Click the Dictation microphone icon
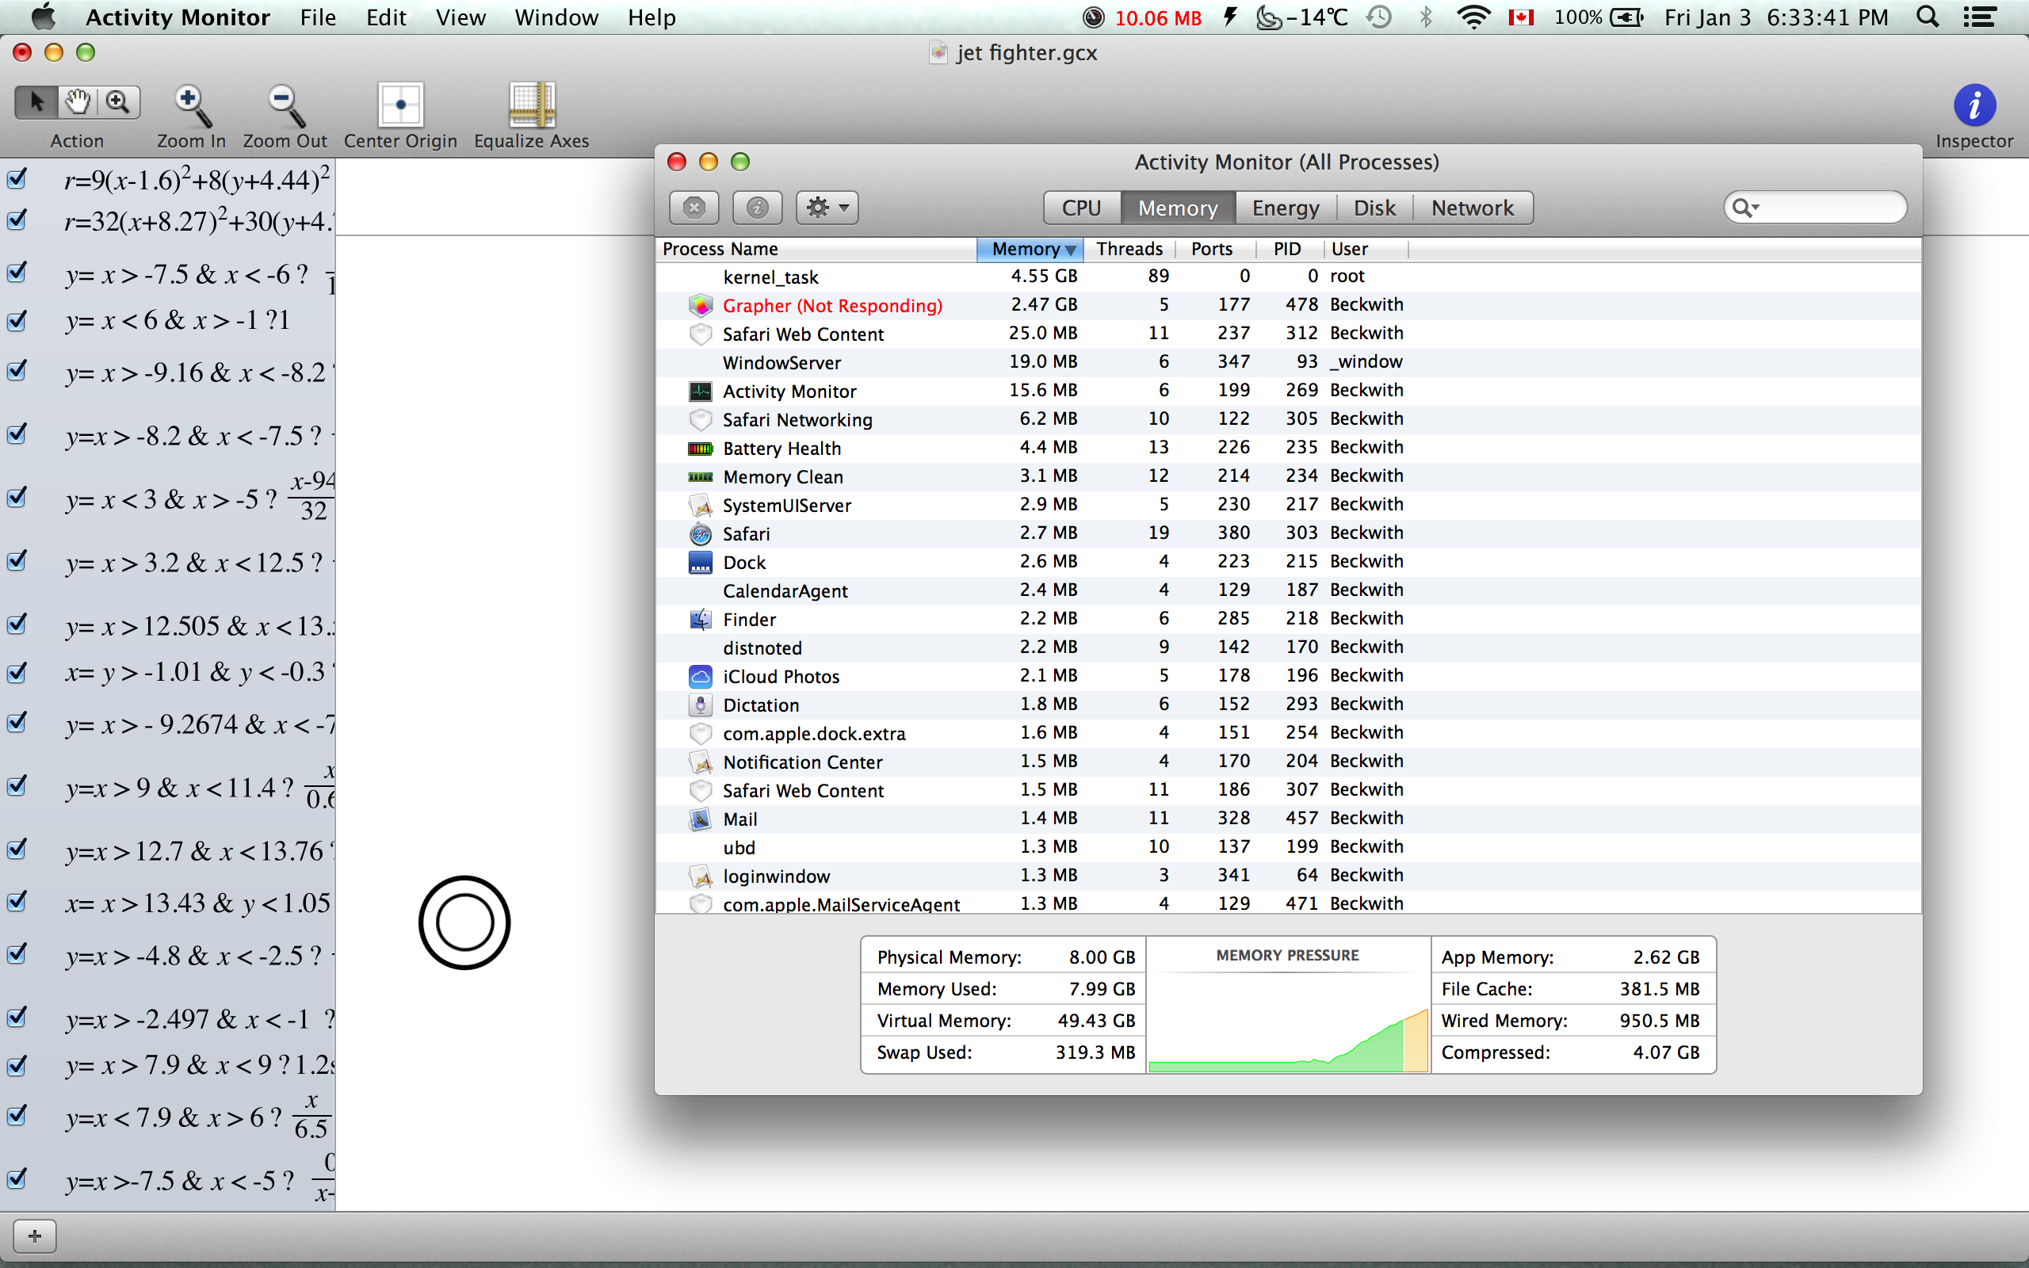2029x1268 pixels. click(x=700, y=705)
